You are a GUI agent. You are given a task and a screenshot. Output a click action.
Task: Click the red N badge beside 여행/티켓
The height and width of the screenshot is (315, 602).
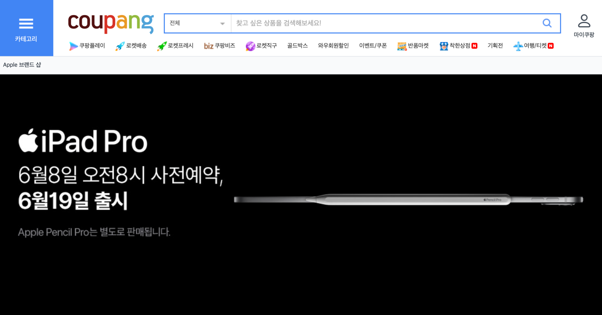(551, 46)
